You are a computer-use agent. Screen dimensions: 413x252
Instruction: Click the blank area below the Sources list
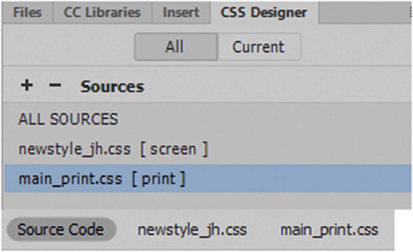click(x=206, y=200)
